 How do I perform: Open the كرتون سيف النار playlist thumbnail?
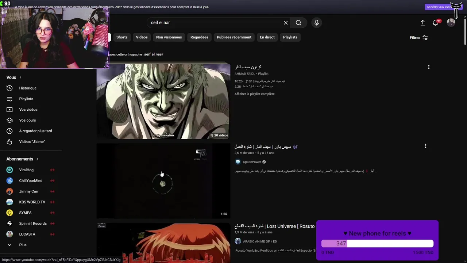click(x=163, y=101)
